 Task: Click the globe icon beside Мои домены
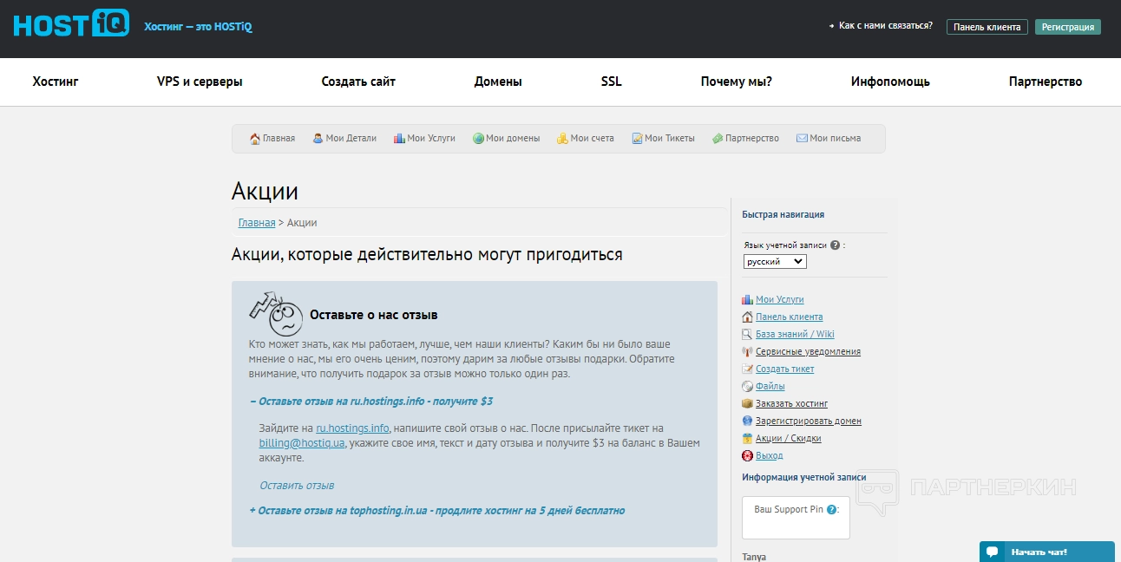pos(478,139)
